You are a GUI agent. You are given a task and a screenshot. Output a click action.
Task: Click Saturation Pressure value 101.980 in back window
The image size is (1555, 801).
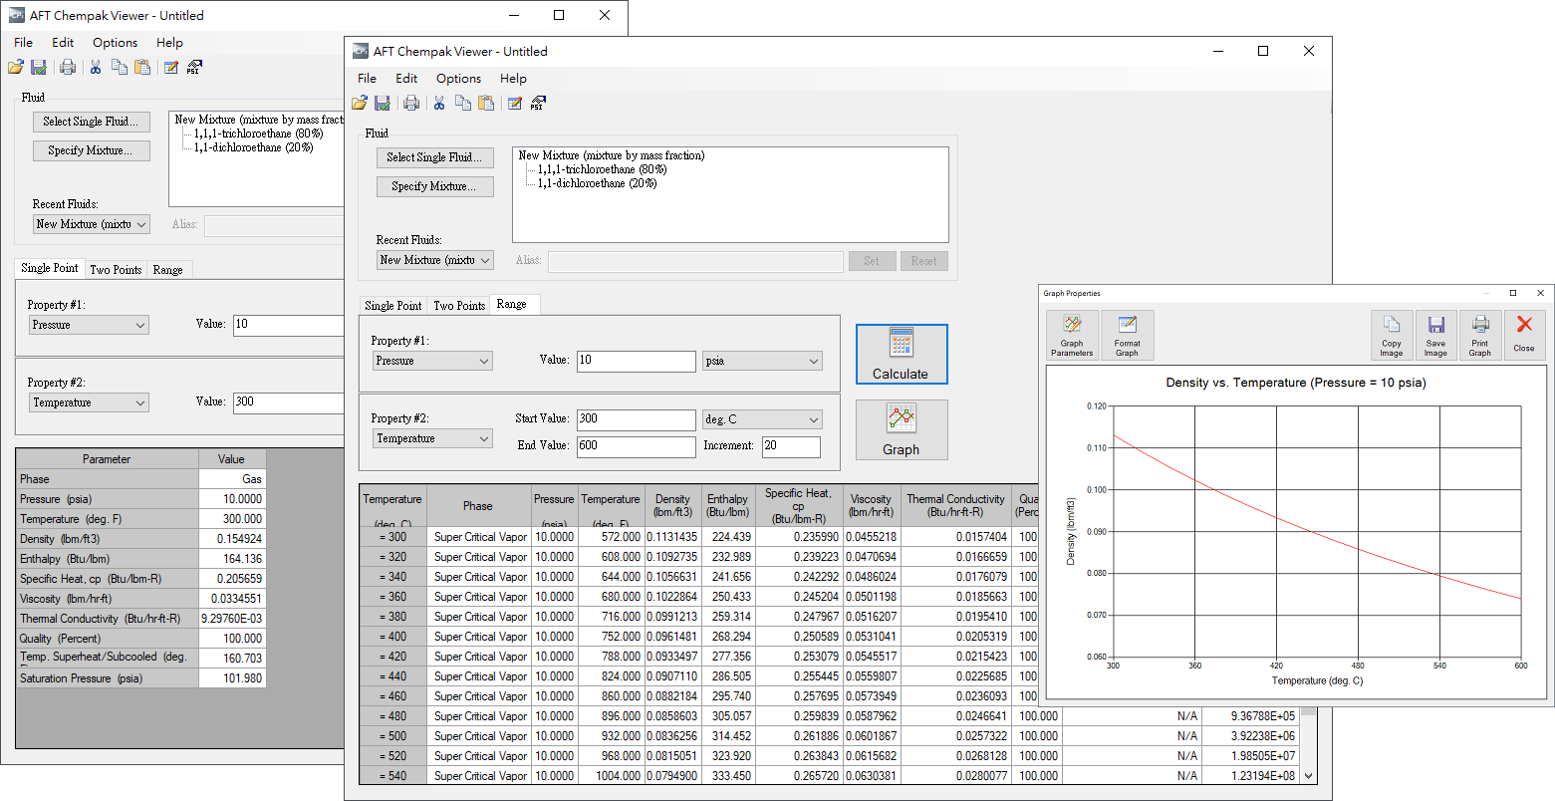click(x=232, y=678)
